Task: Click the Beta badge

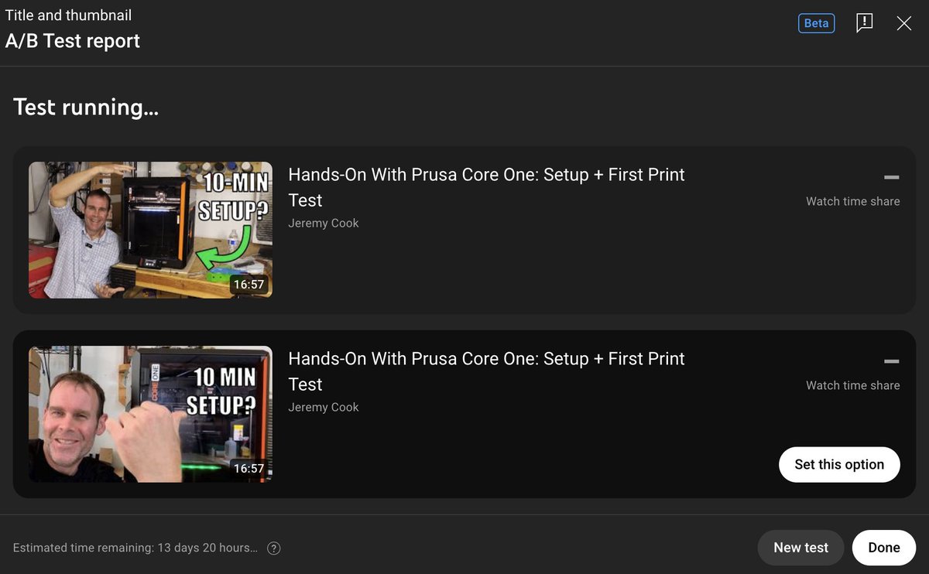Action: (816, 23)
